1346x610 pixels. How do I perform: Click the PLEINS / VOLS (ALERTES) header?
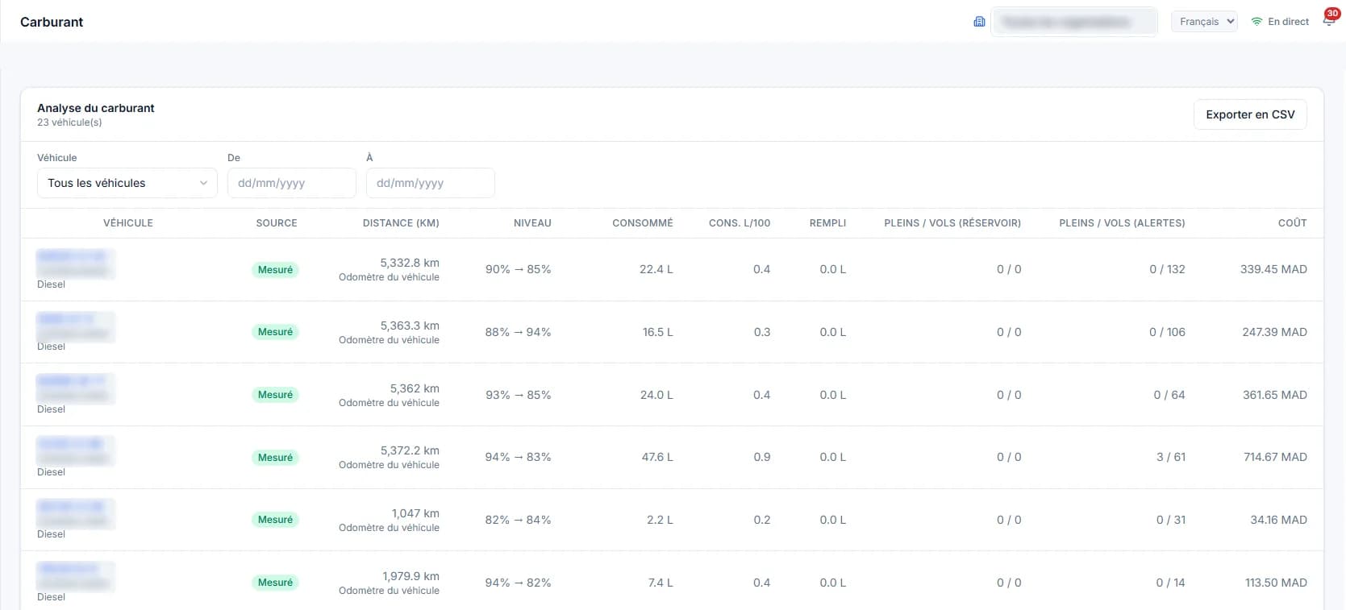1122,223
